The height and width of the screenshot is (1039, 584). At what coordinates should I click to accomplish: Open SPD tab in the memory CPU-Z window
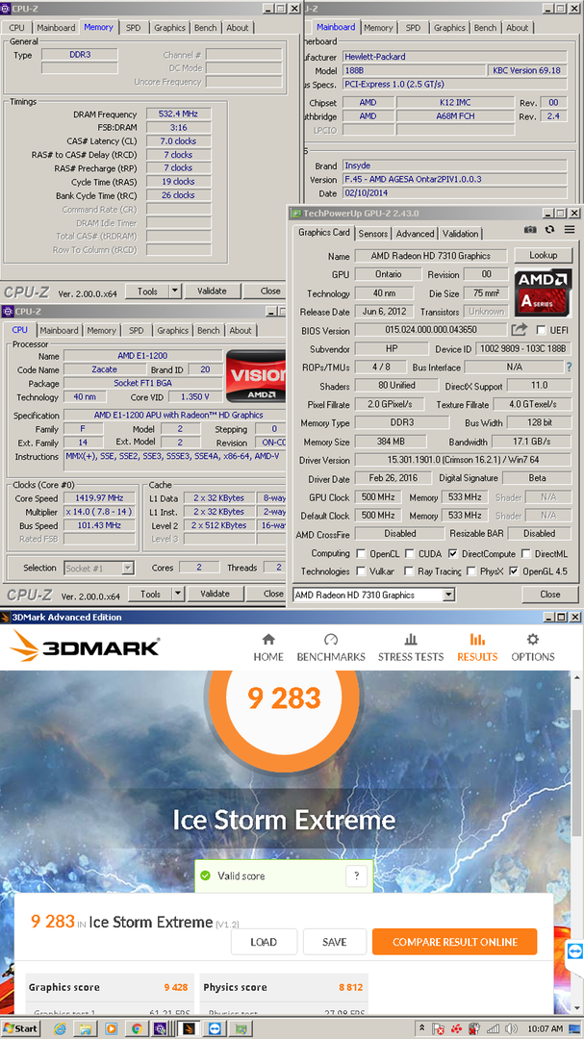[133, 28]
